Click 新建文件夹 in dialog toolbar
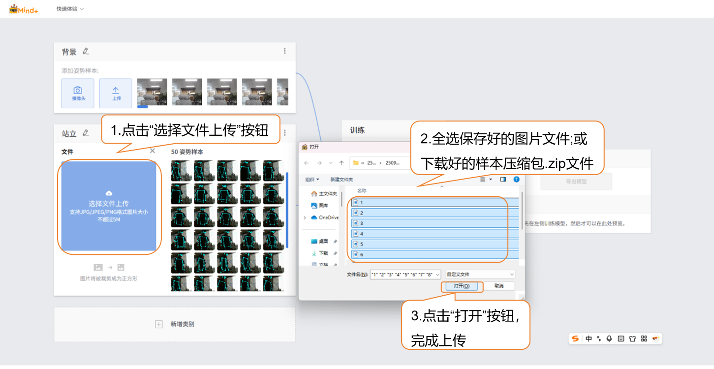This screenshot has width=714, height=369. pos(341,180)
